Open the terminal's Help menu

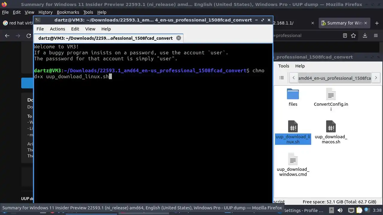(106, 29)
